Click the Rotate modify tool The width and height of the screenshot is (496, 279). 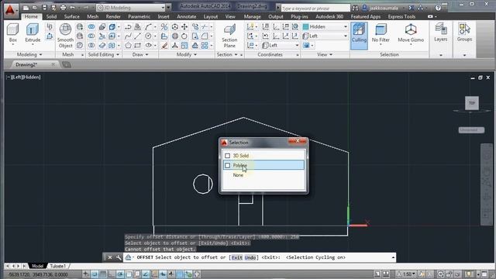pyautogui.click(x=184, y=36)
